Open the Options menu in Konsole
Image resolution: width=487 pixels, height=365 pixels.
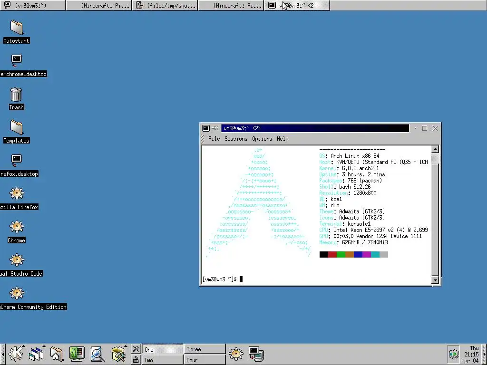[x=262, y=139]
